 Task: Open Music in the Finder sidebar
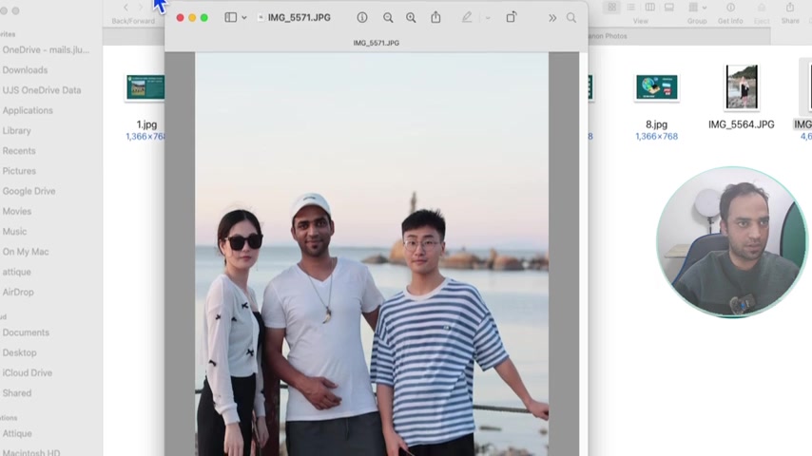click(x=14, y=232)
